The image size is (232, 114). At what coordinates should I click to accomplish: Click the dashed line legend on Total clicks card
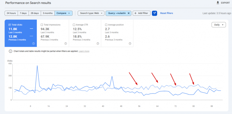[x=31, y=36]
